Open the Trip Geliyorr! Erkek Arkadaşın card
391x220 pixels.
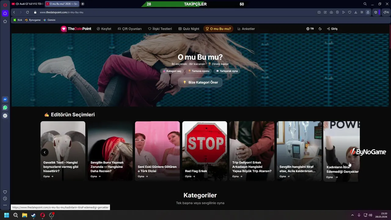coord(252,151)
